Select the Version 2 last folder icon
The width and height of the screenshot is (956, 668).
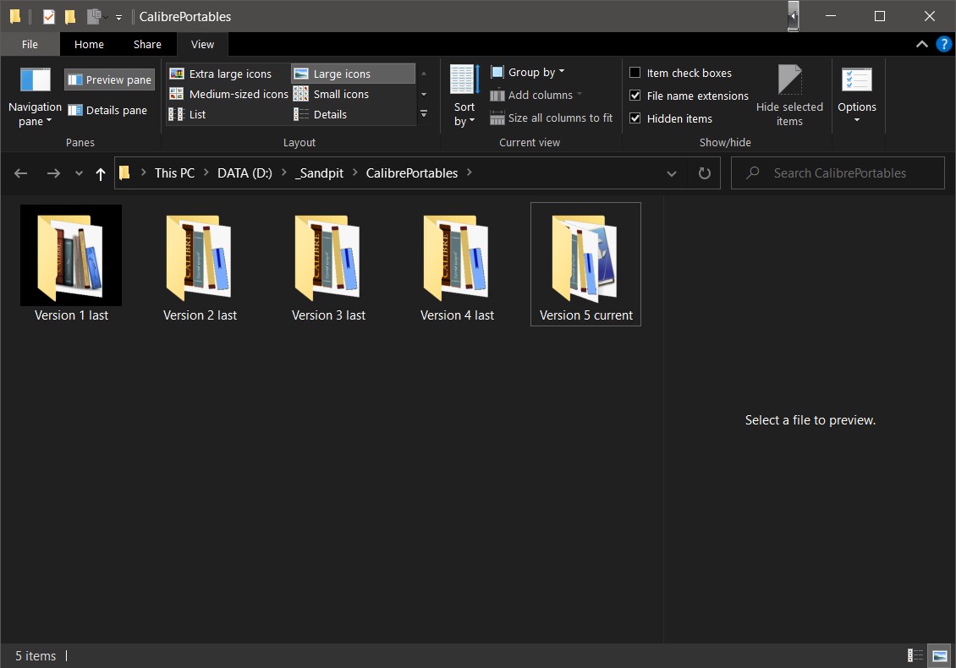tap(200, 256)
